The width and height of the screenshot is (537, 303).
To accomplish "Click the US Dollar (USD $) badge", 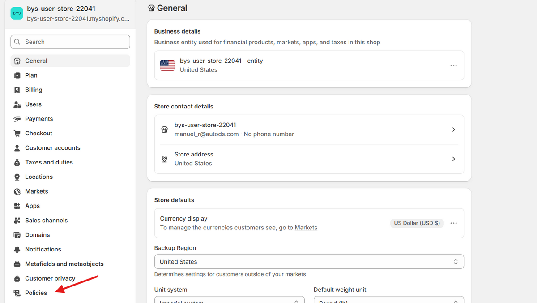I will tap(417, 223).
